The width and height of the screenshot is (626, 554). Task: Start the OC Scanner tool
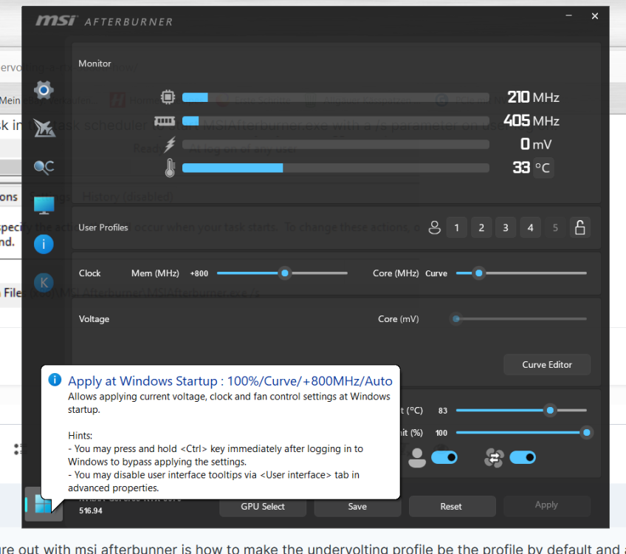tap(44, 168)
